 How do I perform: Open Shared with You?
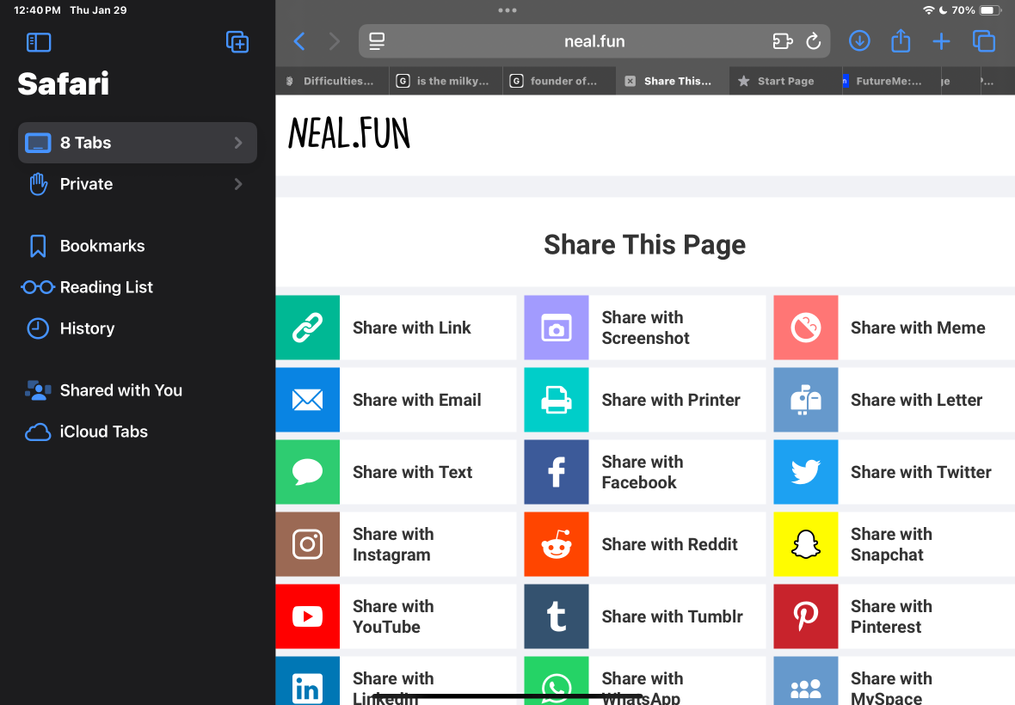pyautogui.click(x=103, y=390)
